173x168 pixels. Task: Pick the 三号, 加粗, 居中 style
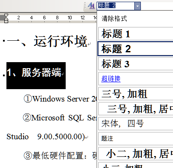pyautogui.click(x=136, y=109)
